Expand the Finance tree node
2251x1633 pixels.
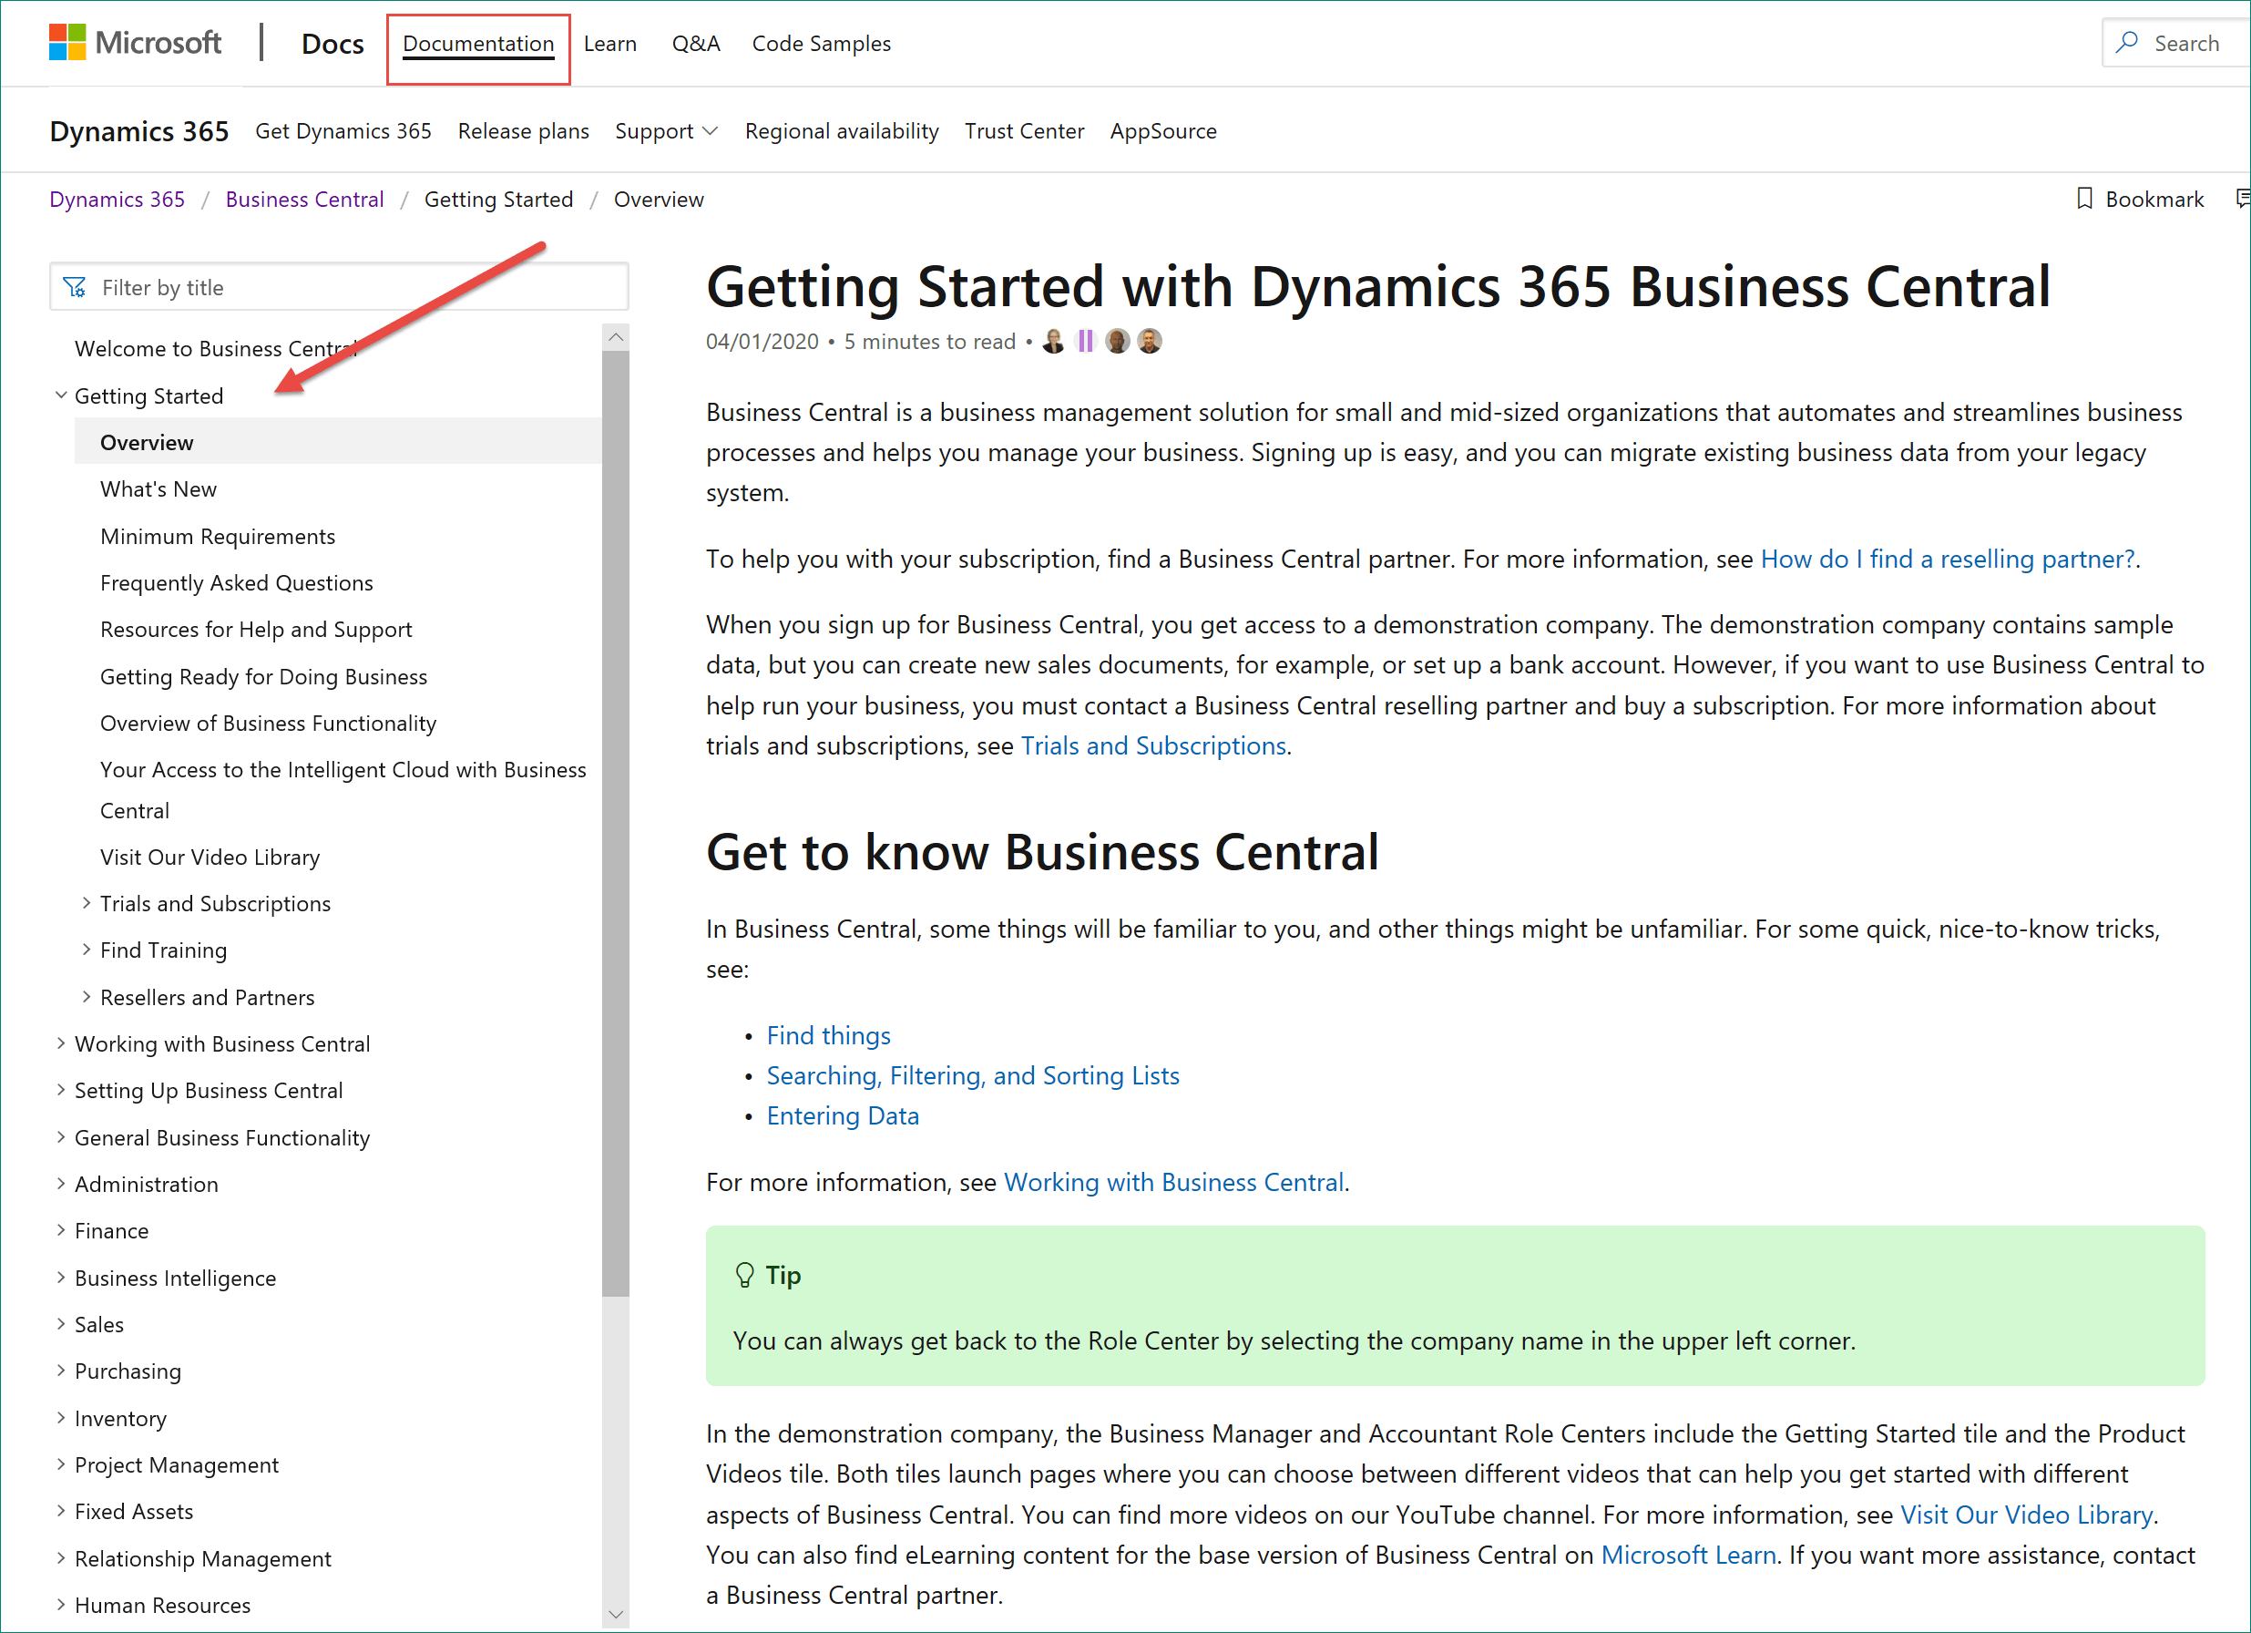pyautogui.click(x=60, y=1230)
